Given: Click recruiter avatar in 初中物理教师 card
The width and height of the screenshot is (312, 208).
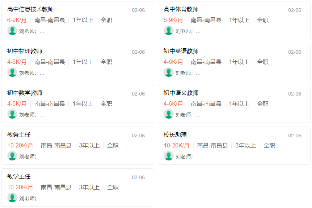Looking at the screenshot, I should 12,72.
